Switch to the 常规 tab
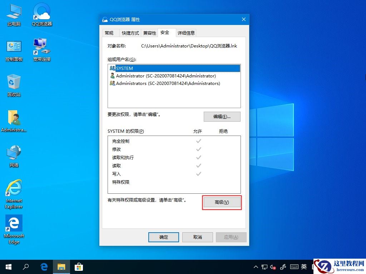Screen dimensions: 366x274 point(110,32)
